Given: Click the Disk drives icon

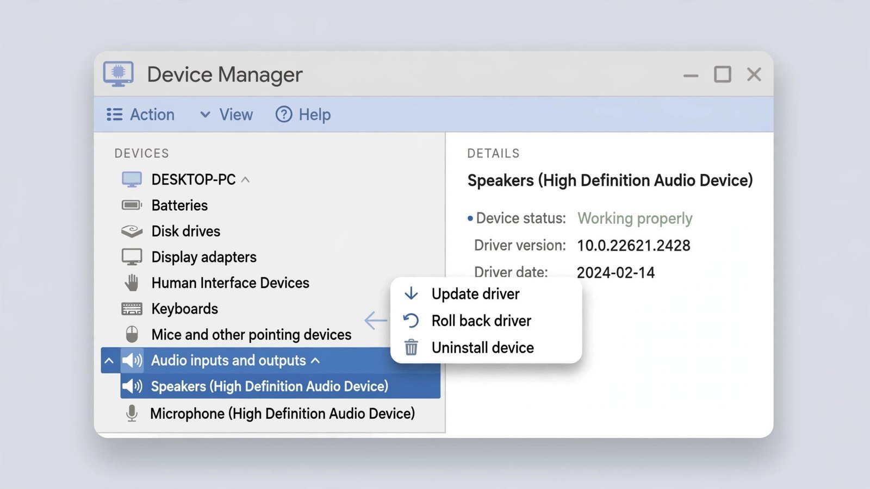Looking at the screenshot, I should pos(132,231).
